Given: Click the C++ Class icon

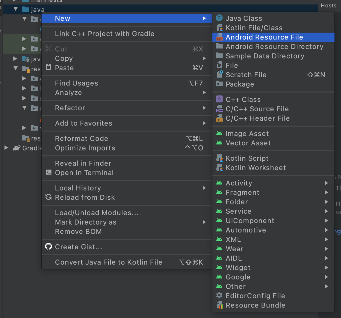Looking at the screenshot, I should point(219,99).
